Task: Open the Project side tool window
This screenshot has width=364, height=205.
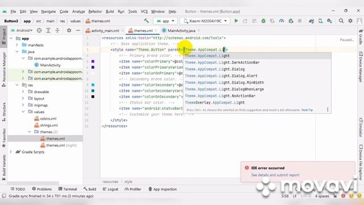Action: point(4,36)
